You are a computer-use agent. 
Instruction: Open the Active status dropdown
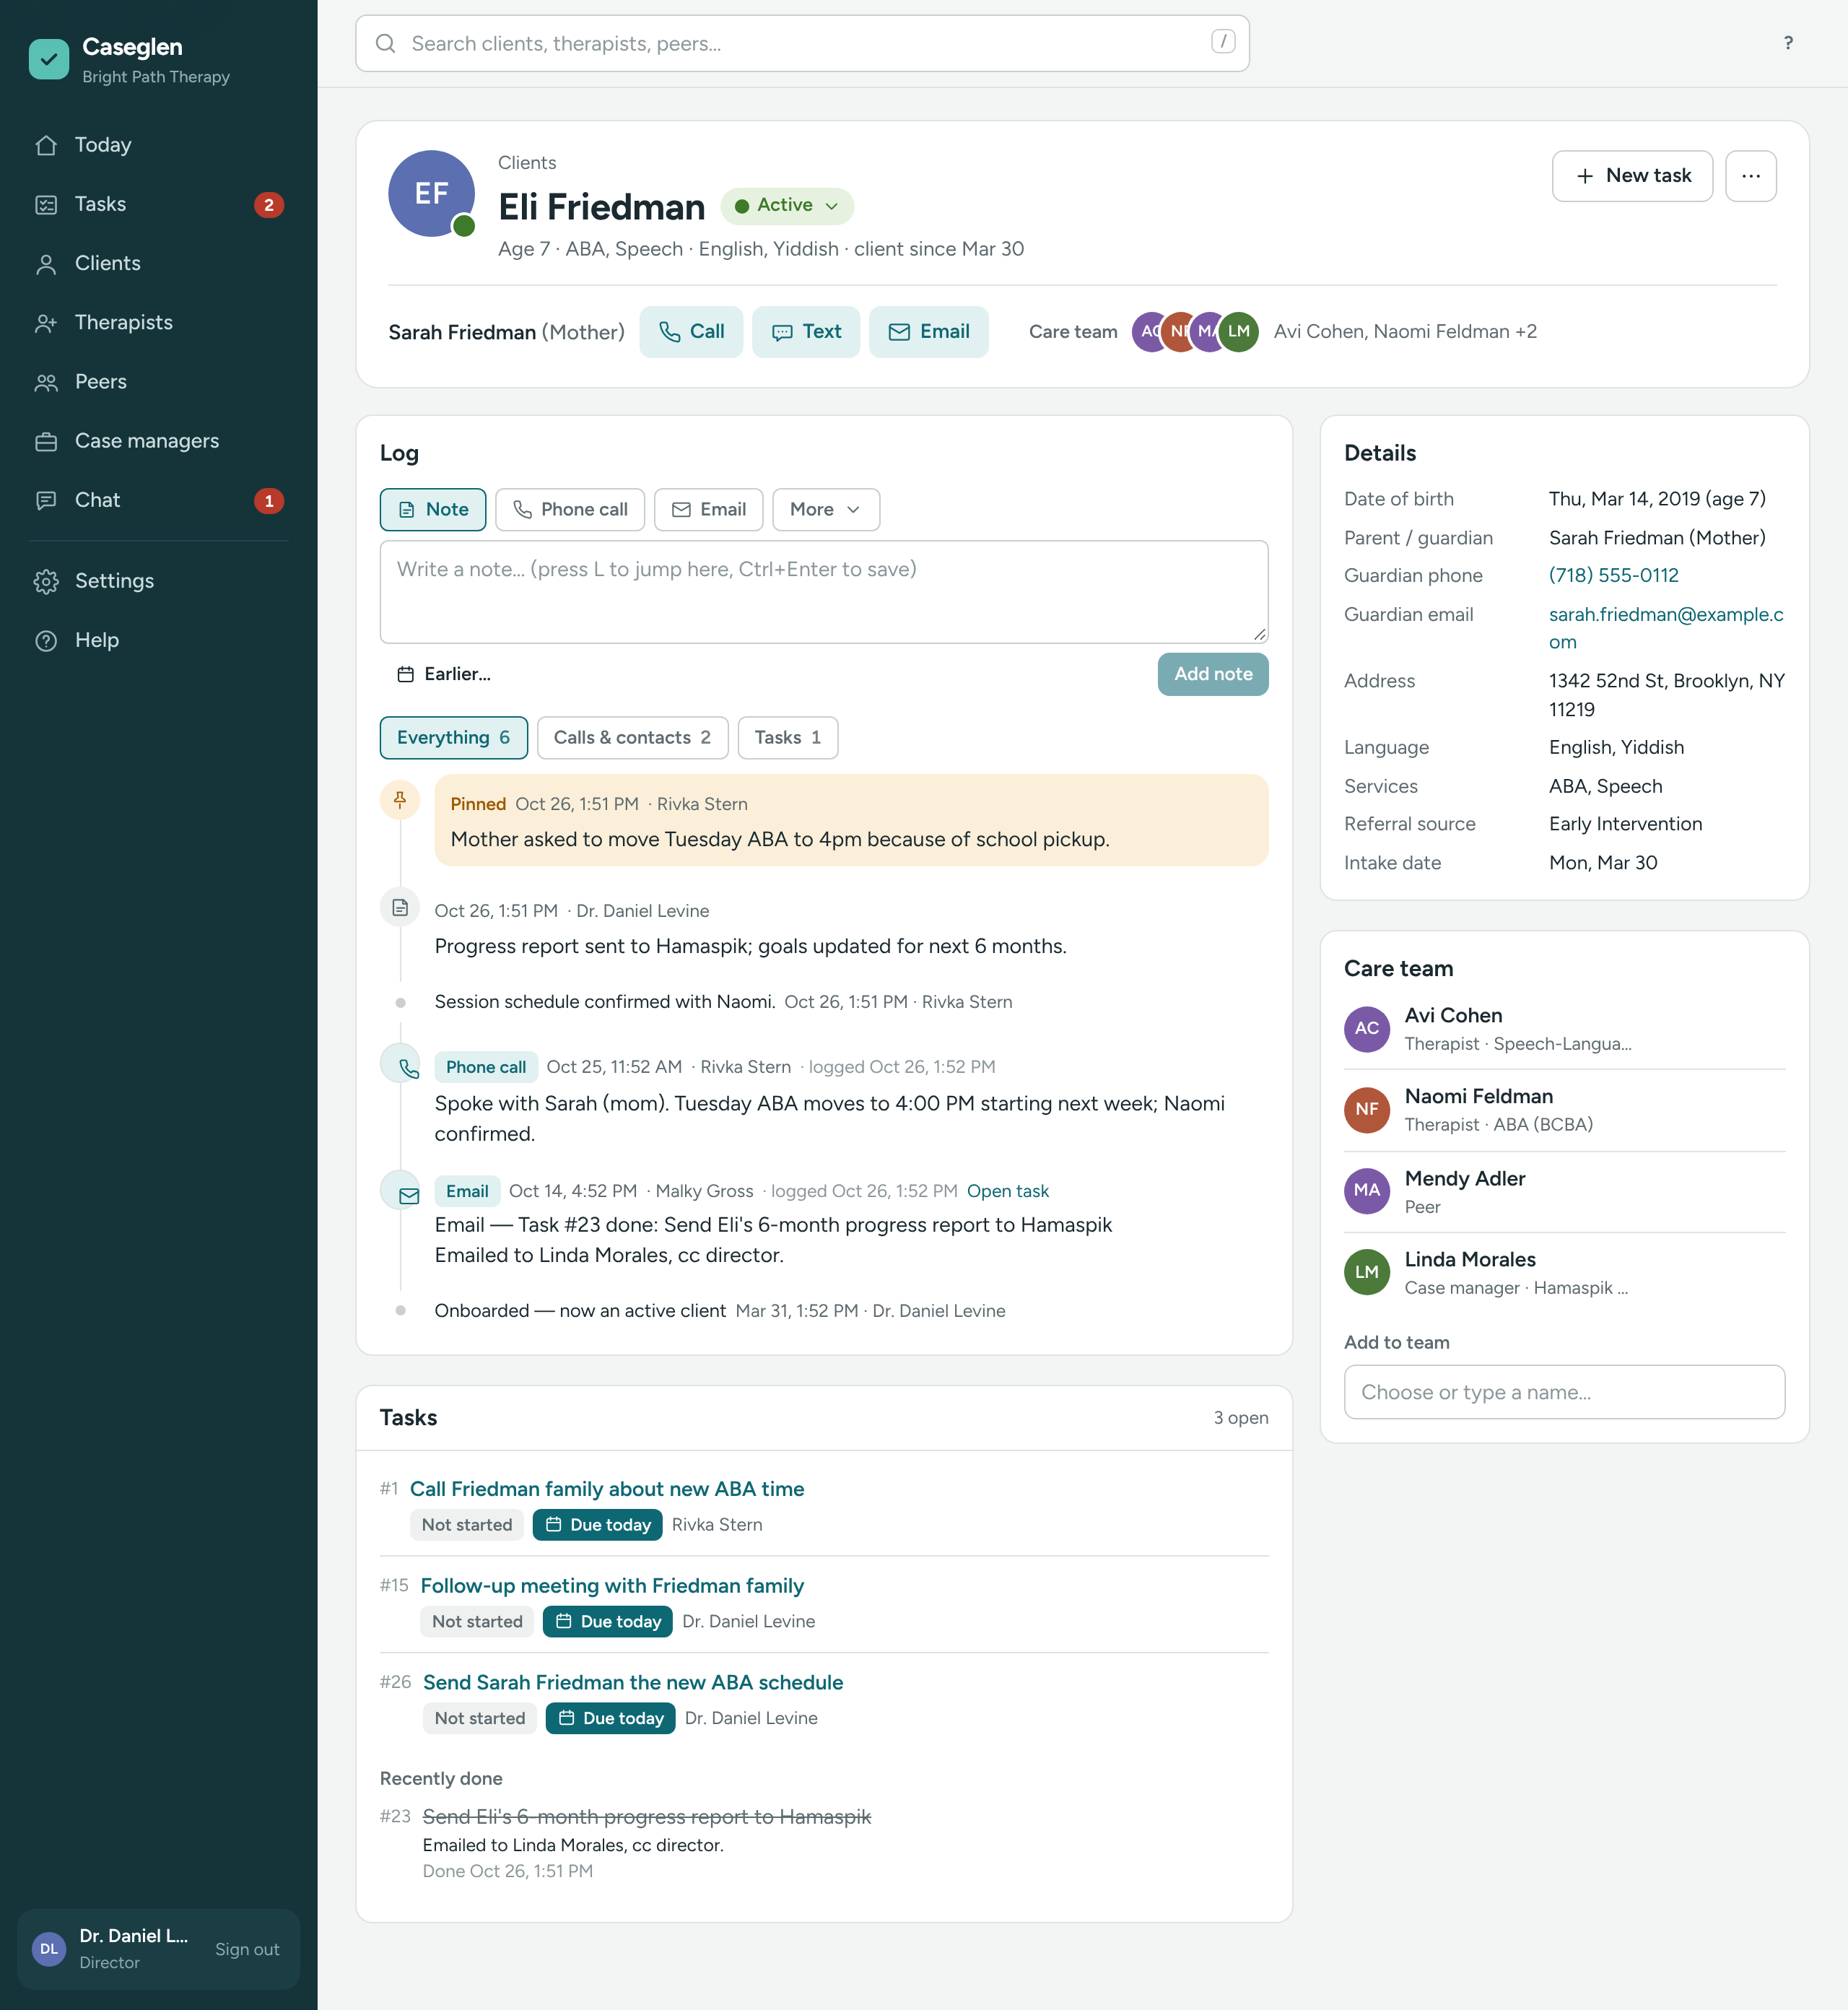[787, 206]
